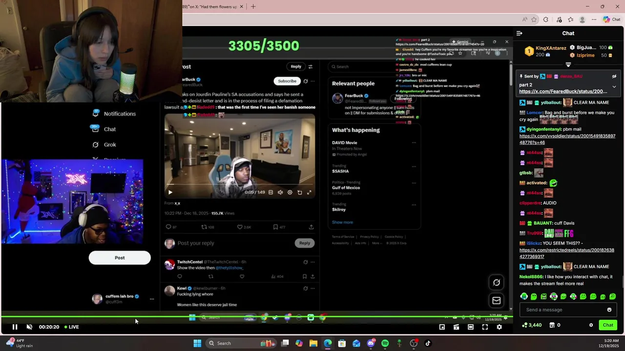625x351 pixels.
Task: Open Spotify from the taskbar
Action: click(385, 343)
